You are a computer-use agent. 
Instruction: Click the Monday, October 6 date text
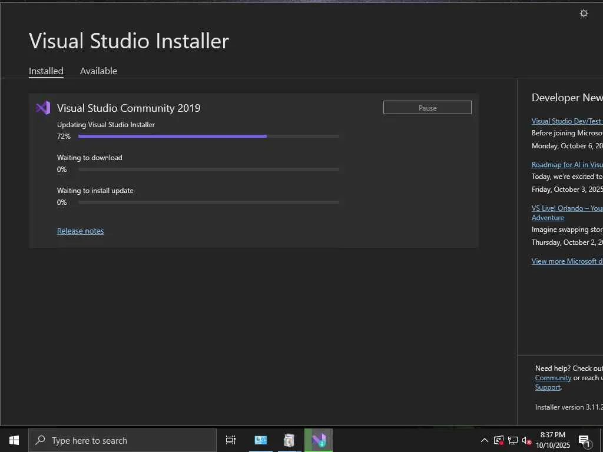pos(567,146)
